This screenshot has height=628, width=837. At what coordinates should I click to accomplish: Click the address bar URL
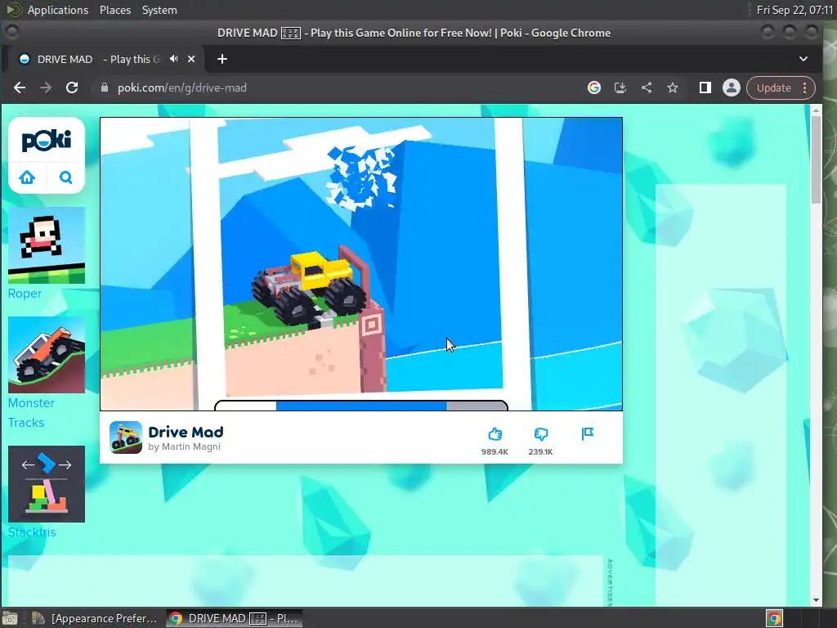182,87
